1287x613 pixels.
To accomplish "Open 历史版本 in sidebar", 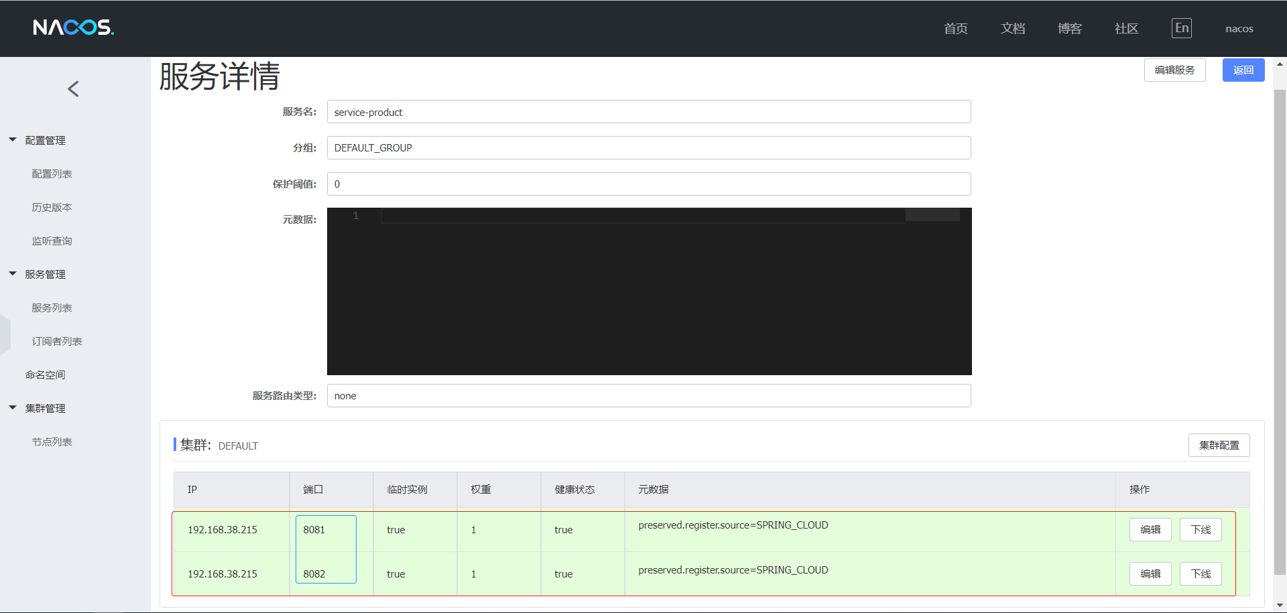I will pyautogui.click(x=52, y=207).
